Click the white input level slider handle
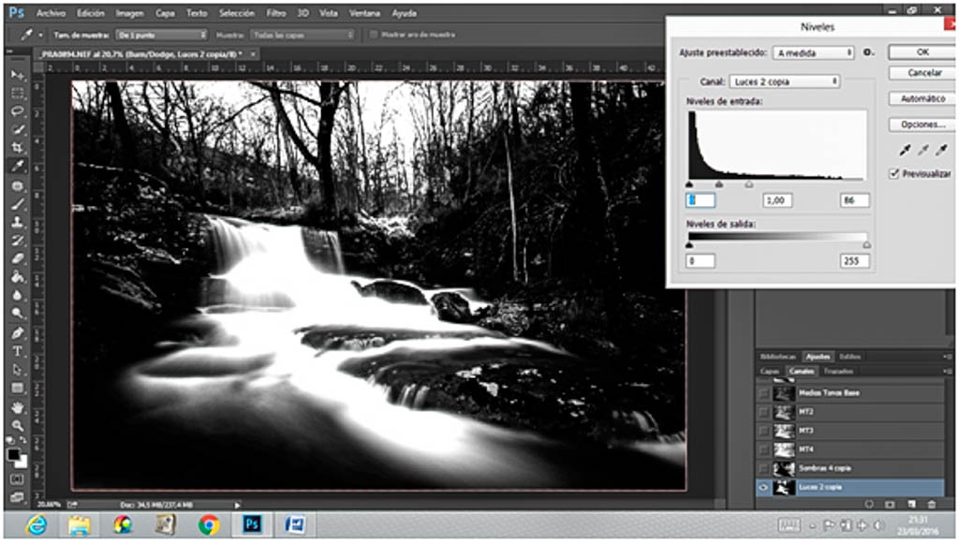This screenshot has height=542, width=959. point(748,184)
